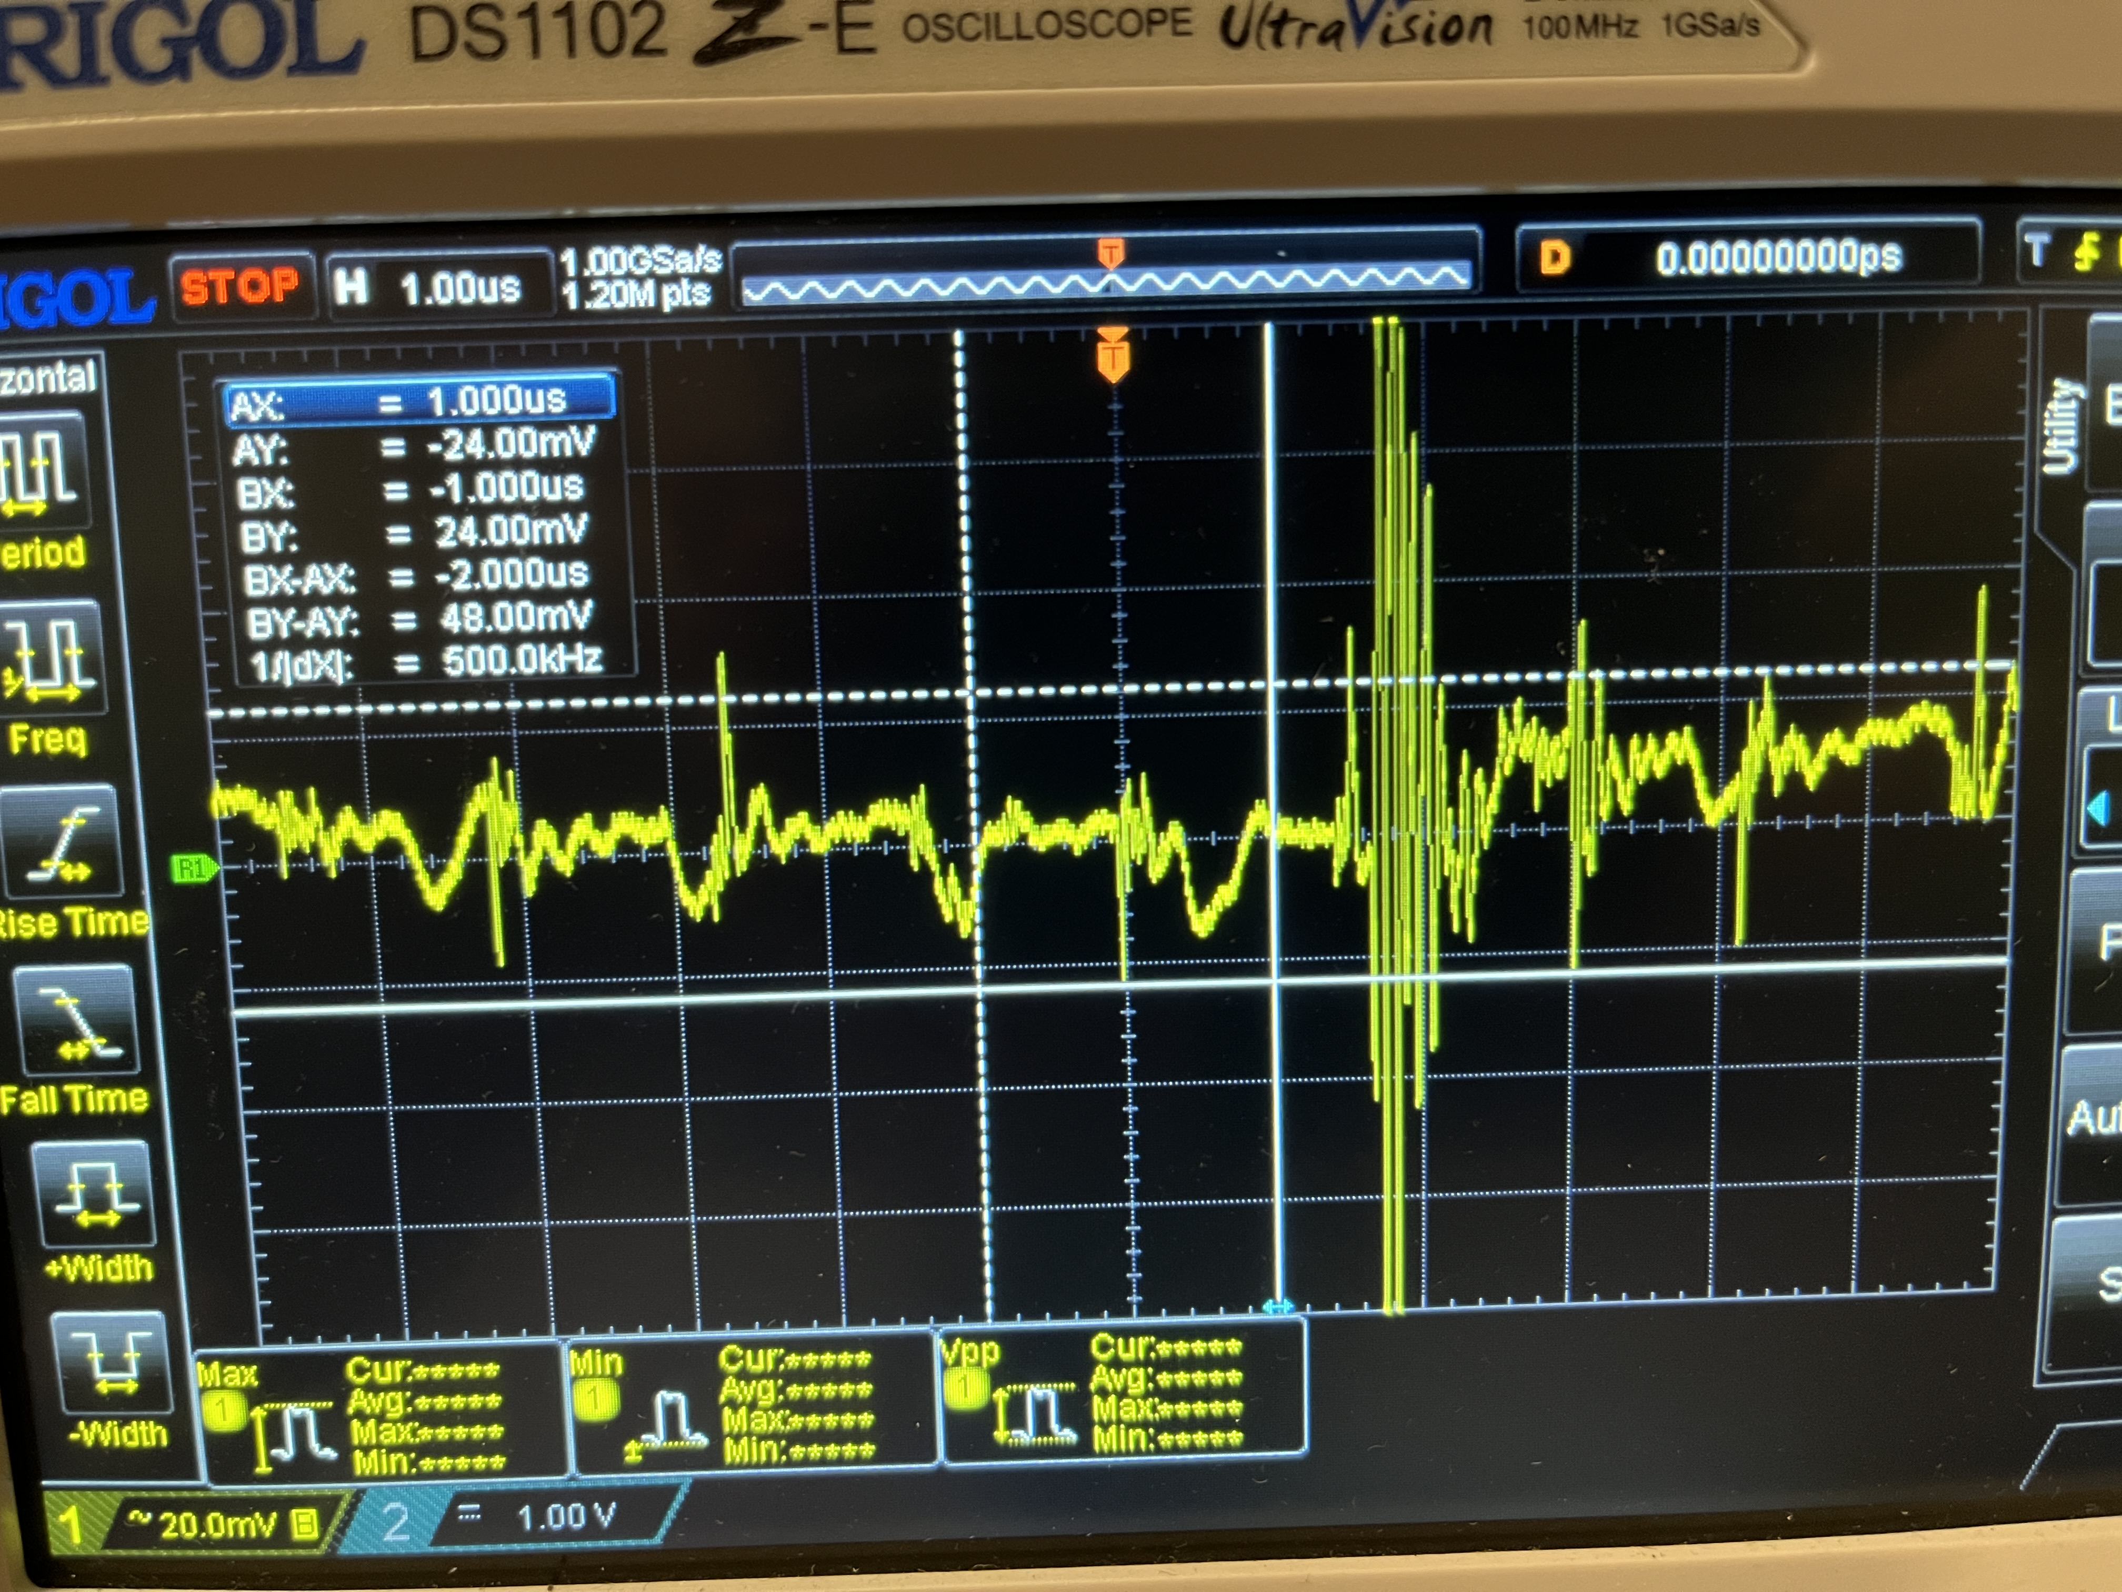2122x1592 pixels.
Task: Open the Utility side tab
Action: (2063, 427)
